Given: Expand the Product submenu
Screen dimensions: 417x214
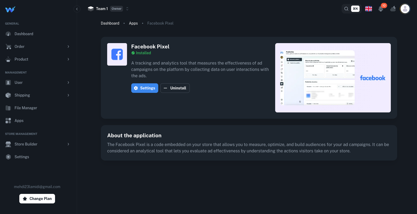Looking at the screenshot, I should pos(68,59).
